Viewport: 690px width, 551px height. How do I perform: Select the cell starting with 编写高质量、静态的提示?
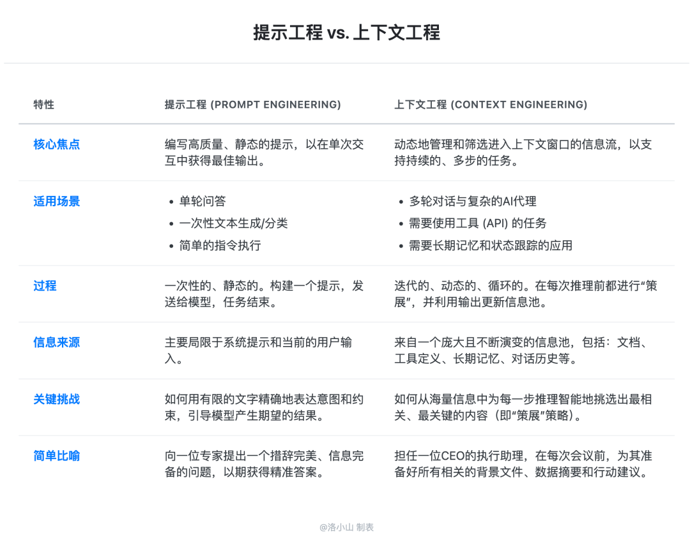(x=264, y=153)
